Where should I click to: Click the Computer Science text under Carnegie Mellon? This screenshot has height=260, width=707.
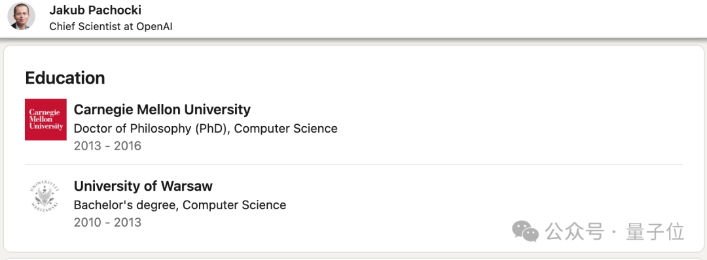point(286,129)
